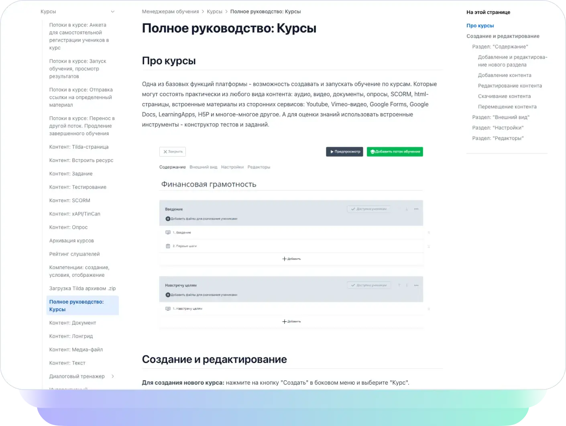Jump to 'Раздел: "Внешний вид"' anchor
The width and height of the screenshot is (566, 426).
click(x=501, y=117)
